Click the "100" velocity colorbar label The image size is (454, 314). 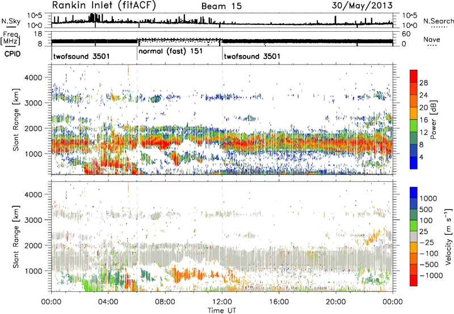426,220
